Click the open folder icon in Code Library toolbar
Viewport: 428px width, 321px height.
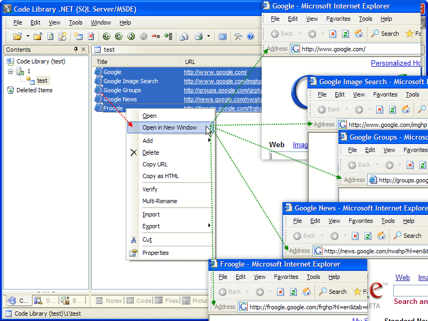point(18,36)
